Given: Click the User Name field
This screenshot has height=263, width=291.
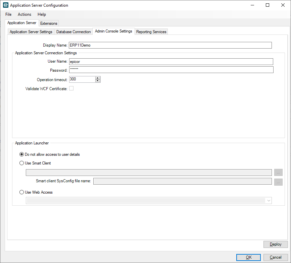Looking at the screenshot, I should [171, 62].
